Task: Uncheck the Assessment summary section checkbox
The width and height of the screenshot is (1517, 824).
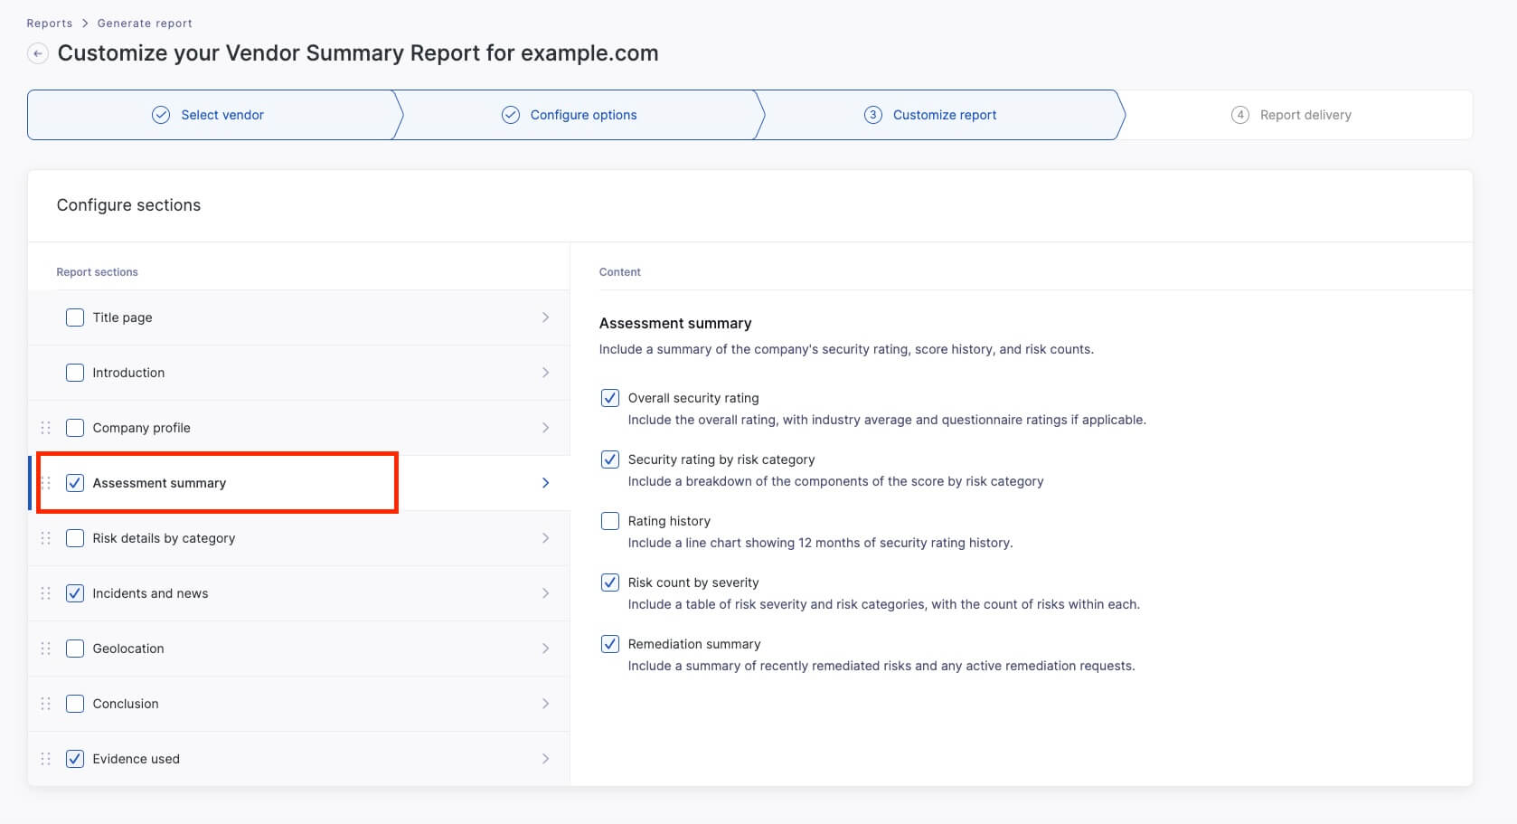Action: tap(75, 483)
